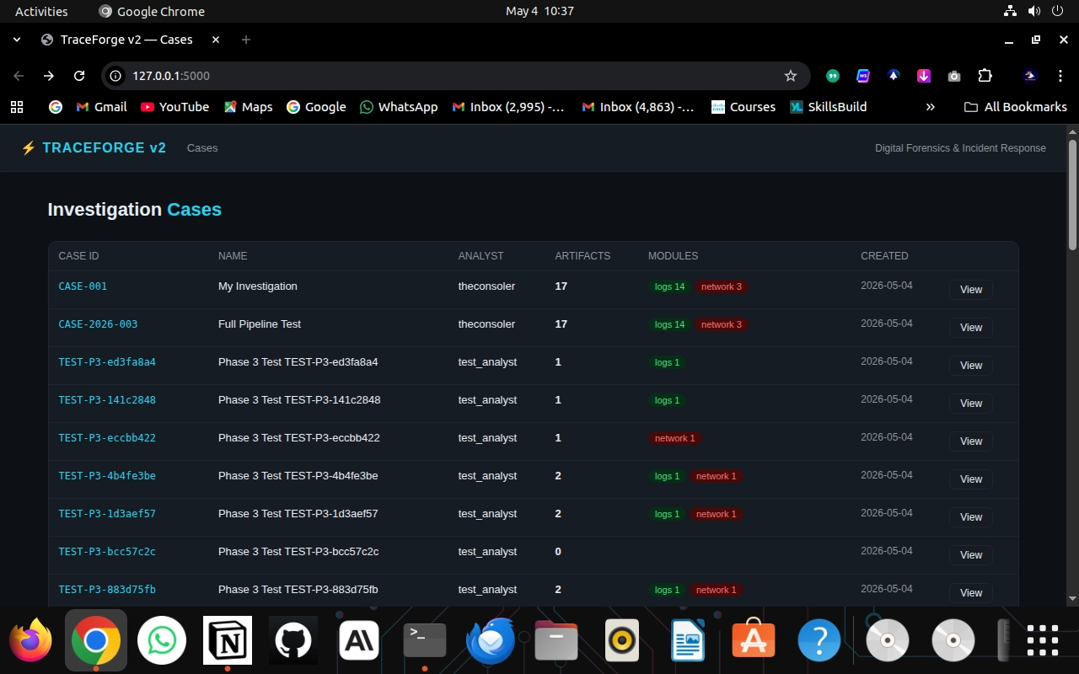View case CASE-2026-003
Viewport: 1079px width, 674px height.
[x=971, y=328]
